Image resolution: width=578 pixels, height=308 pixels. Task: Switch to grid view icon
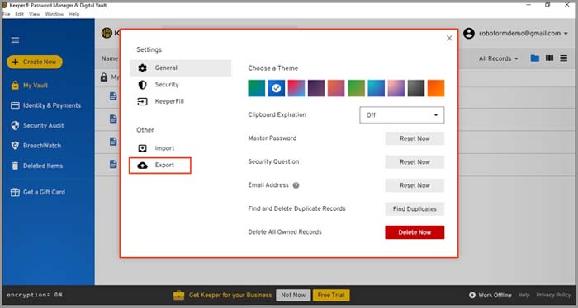click(549, 58)
